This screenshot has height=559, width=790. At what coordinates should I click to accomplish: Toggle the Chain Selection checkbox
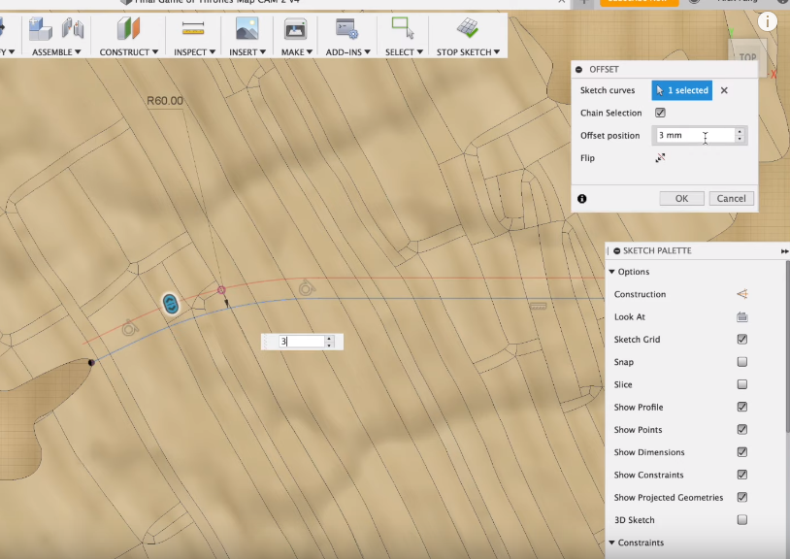(x=660, y=113)
